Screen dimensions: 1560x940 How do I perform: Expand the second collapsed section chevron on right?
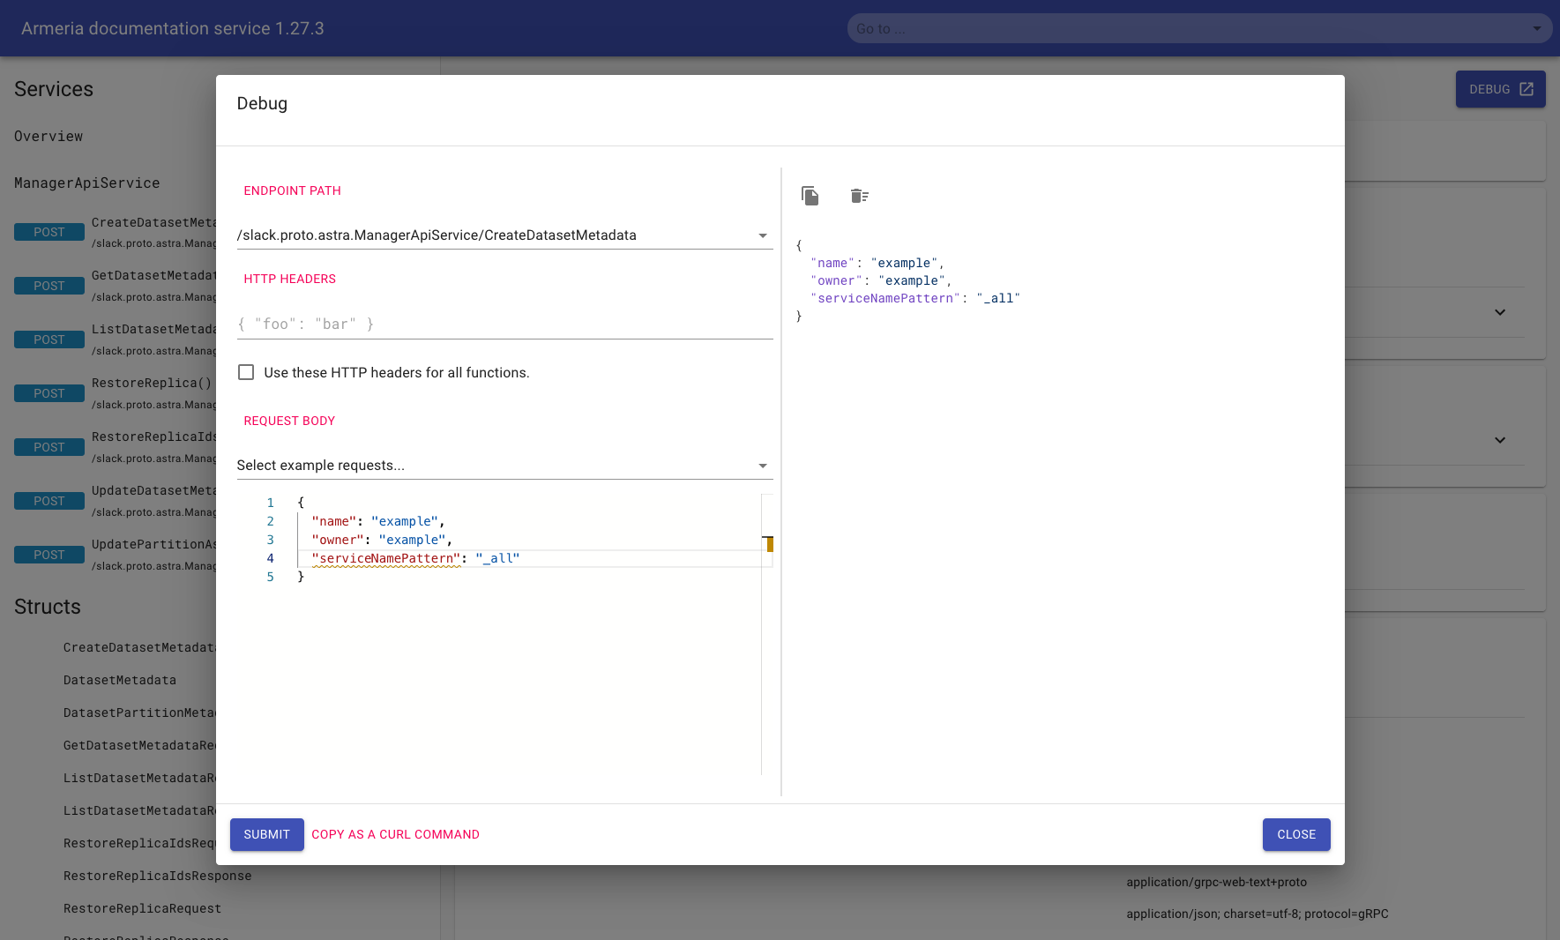pos(1500,440)
